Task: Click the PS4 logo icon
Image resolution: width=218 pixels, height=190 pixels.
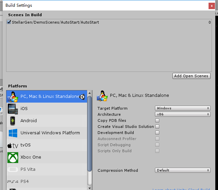Action: pyautogui.click(x=13, y=182)
